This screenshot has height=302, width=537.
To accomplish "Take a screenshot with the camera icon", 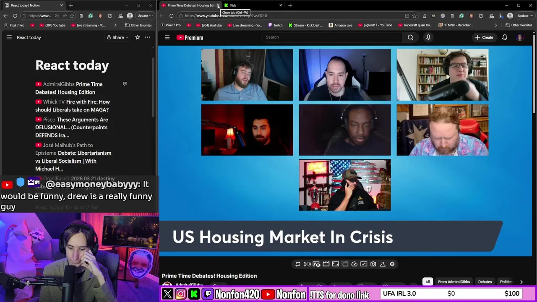I will (373, 264).
